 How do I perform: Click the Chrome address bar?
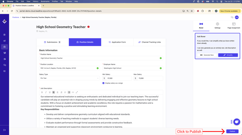[99, 11]
